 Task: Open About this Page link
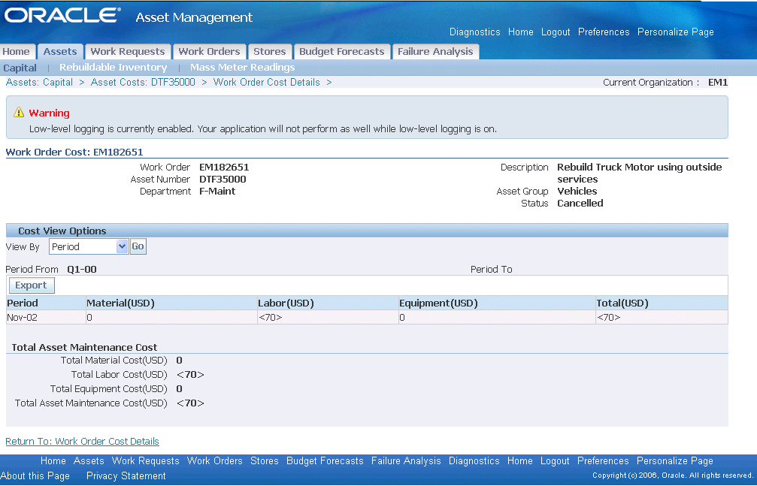[35, 476]
